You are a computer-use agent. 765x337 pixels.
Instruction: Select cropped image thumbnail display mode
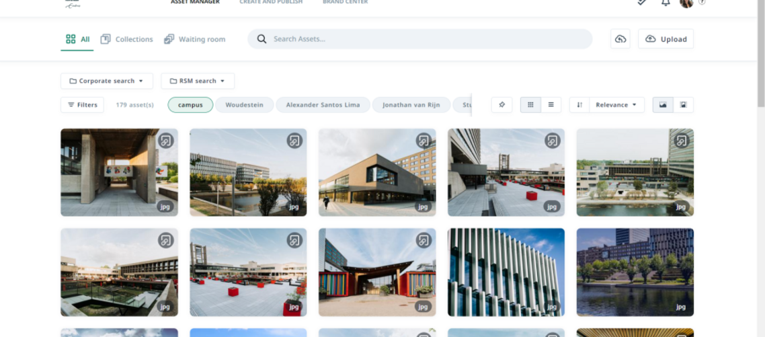click(663, 105)
